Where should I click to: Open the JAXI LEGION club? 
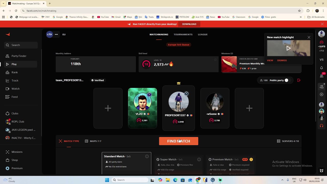click(20, 130)
